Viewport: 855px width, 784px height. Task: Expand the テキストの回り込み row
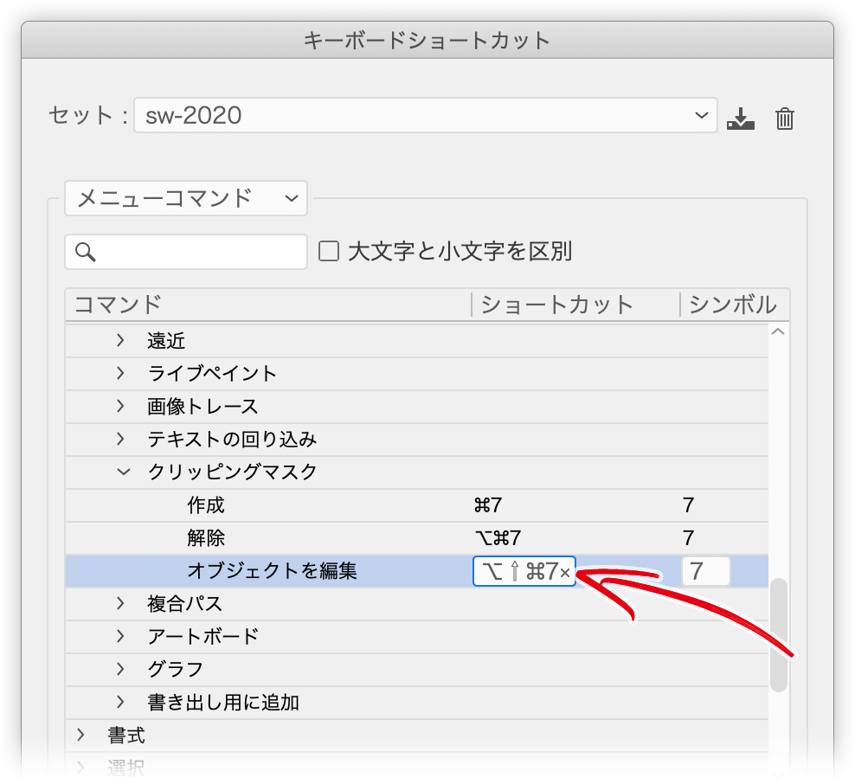click(x=120, y=439)
